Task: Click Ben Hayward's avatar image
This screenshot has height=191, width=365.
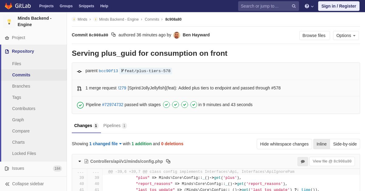Action: coord(177,35)
